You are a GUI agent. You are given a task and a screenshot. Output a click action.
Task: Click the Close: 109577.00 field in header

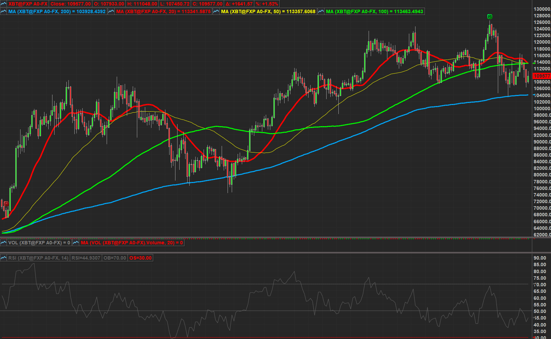(71, 4)
